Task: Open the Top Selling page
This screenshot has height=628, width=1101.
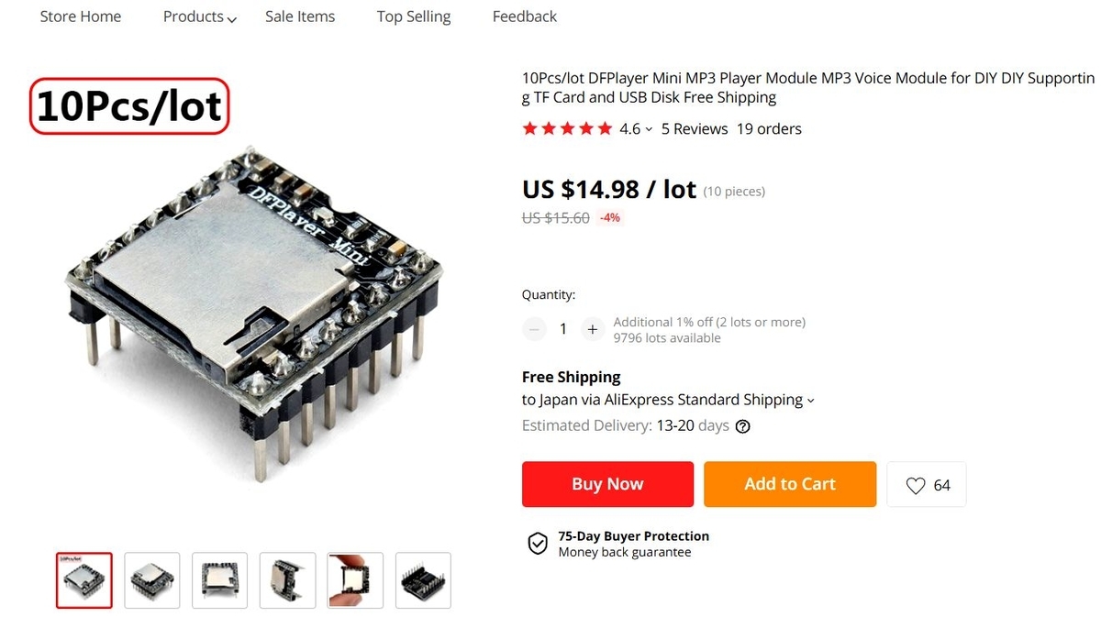Action: (414, 17)
